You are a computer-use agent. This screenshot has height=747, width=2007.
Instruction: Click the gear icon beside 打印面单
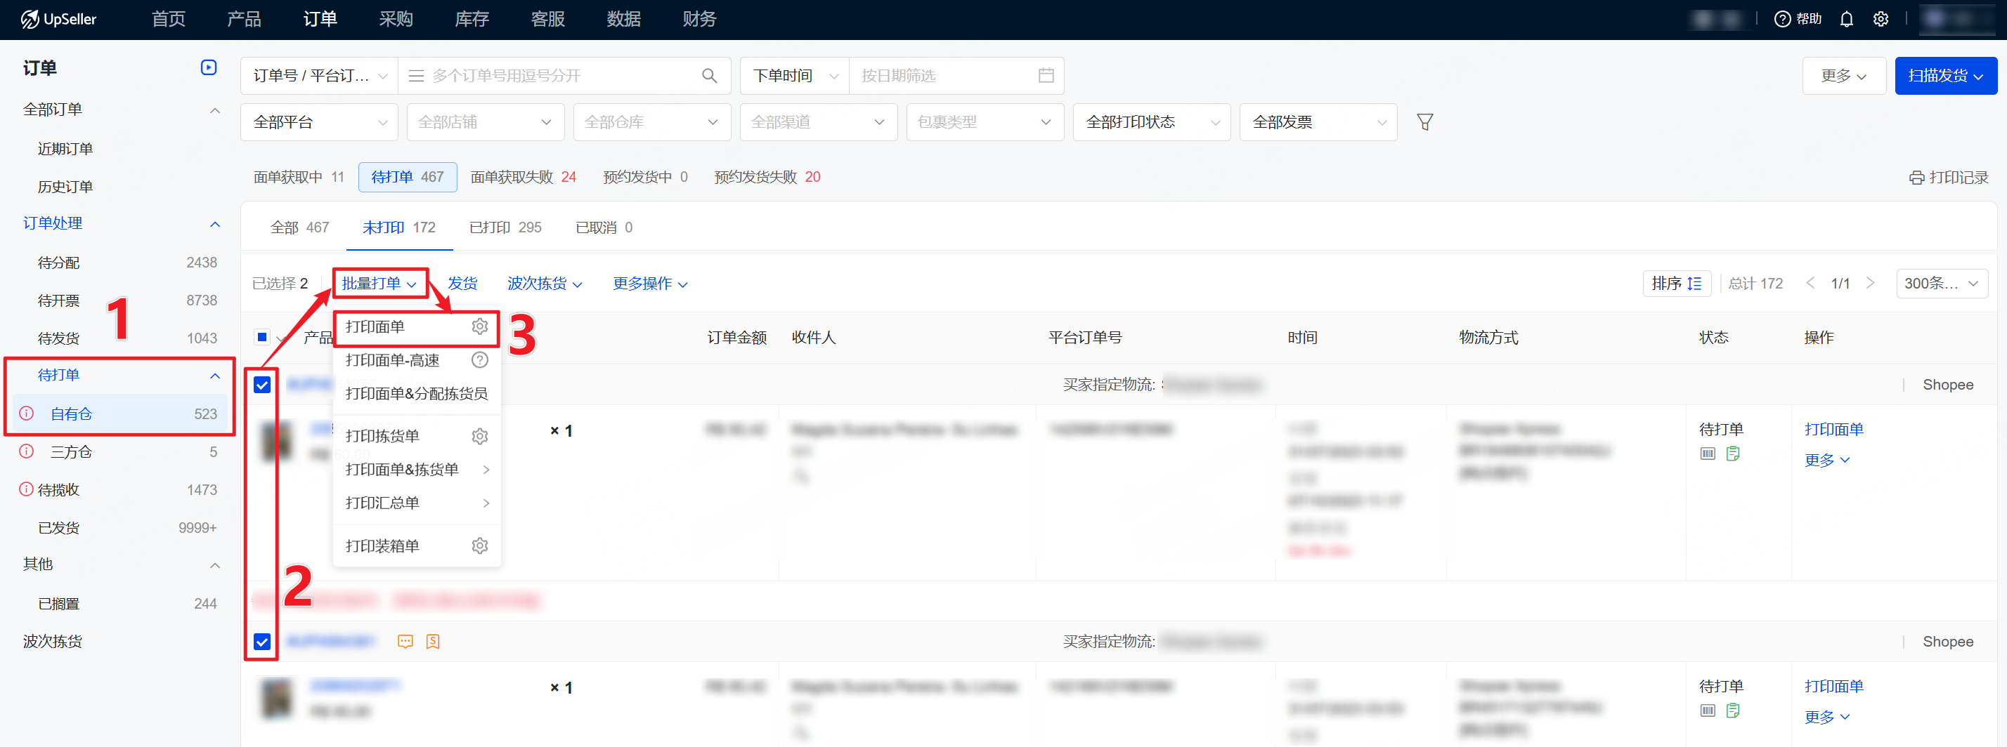click(x=480, y=326)
